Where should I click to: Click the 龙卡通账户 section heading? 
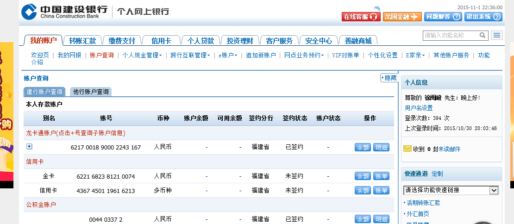tap(76, 133)
